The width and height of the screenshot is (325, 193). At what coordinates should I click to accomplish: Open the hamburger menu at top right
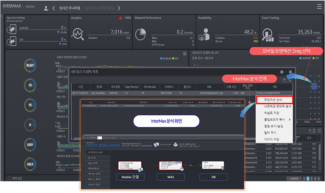319,6
